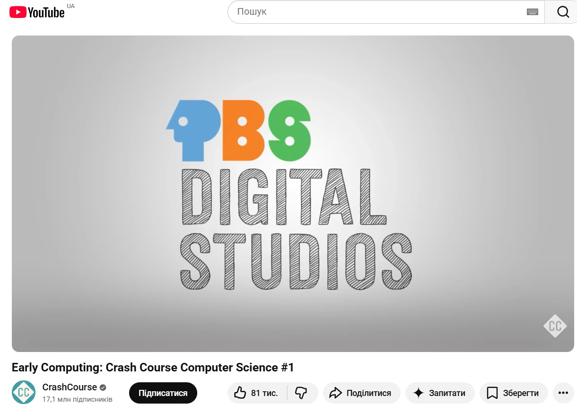Screen dimensions: 577x405
Task: Open the three-dot more actions menu
Action: pyautogui.click(x=563, y=393)
